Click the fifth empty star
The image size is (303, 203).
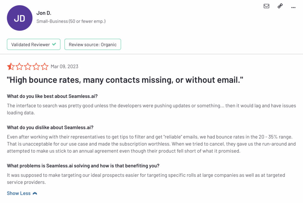(x=45, y=66)
